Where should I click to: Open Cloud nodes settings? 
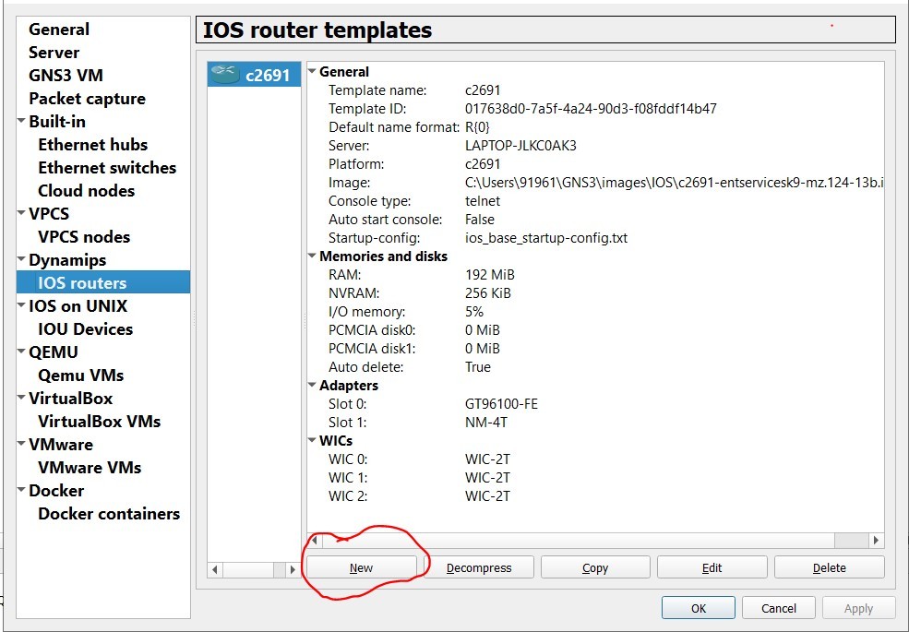coord(85,190)
